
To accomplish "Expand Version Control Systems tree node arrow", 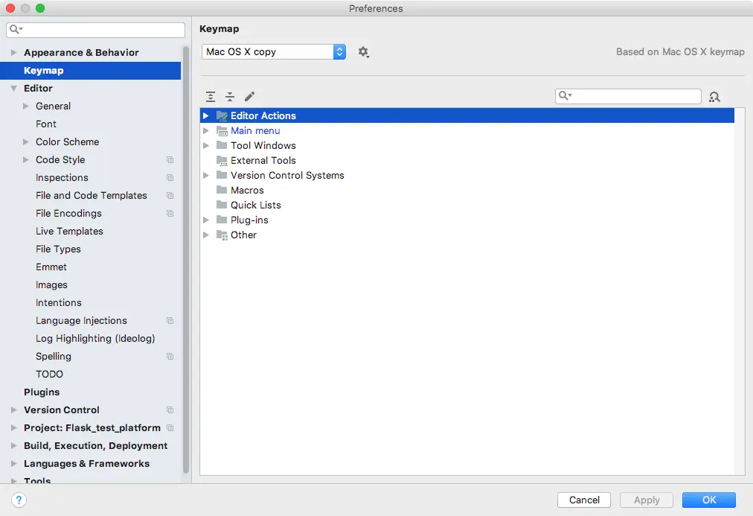I will click(206, 175).
